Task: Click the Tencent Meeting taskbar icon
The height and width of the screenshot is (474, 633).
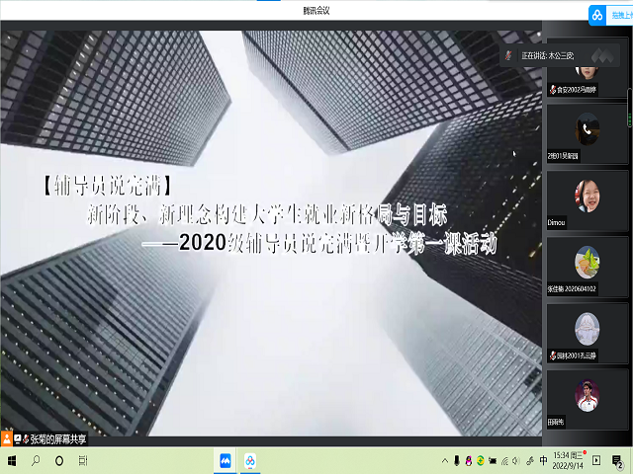Action: (x=226, y=461)
